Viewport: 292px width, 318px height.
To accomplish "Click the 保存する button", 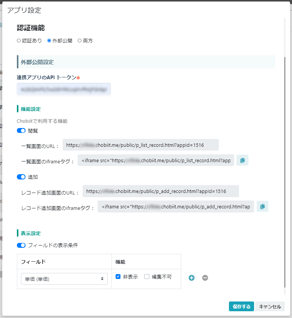I will tap(241, 306).
